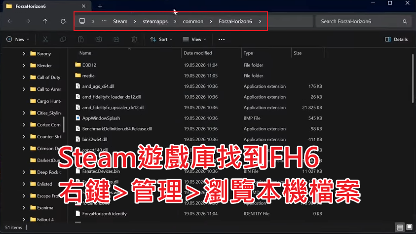Select the media folder icon

pyautogui.click(x=78, y=76)
